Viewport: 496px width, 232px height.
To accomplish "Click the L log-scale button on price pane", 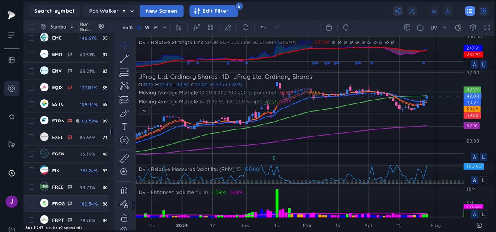I will coord(483,157).
